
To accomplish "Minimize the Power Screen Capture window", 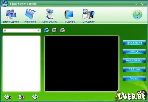I will tap(136, 4).
